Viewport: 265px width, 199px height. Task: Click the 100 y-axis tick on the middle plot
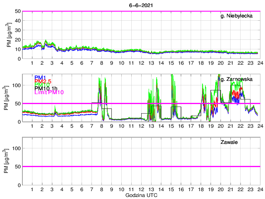[16, 85]
